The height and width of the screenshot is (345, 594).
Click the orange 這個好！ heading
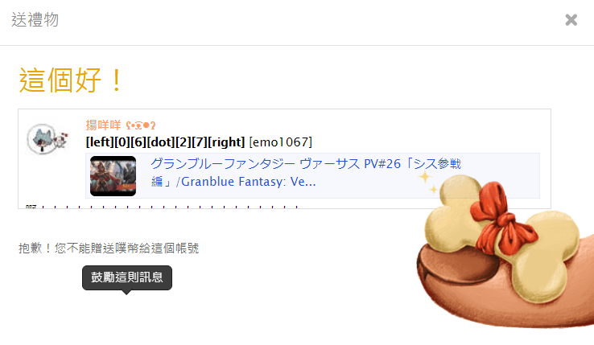click(71, 80)
